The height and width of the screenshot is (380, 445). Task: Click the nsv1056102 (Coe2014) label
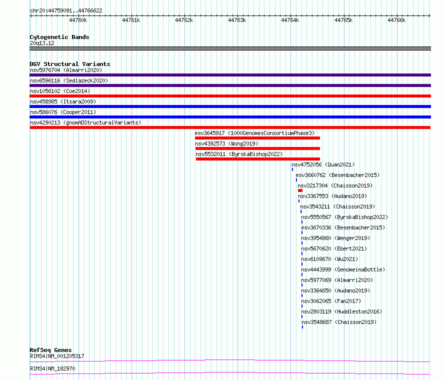pos(60,91)
